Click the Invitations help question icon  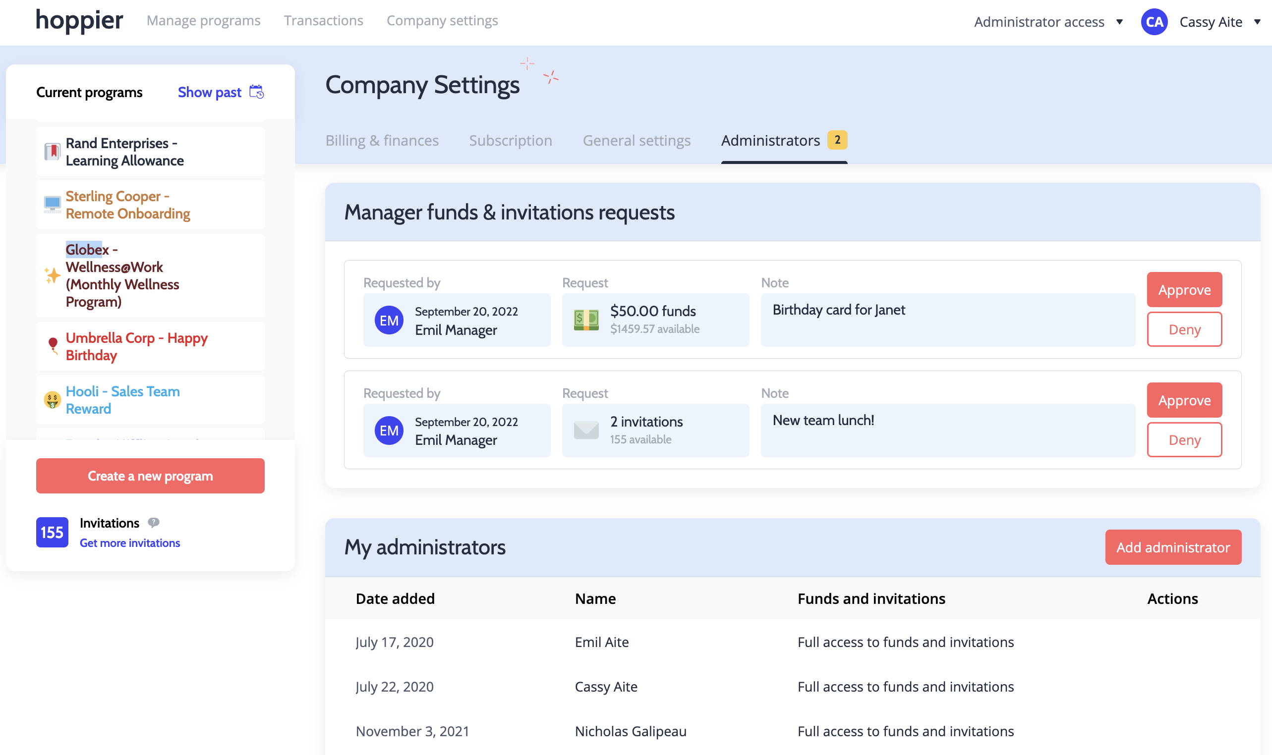(x=154, y=523)
